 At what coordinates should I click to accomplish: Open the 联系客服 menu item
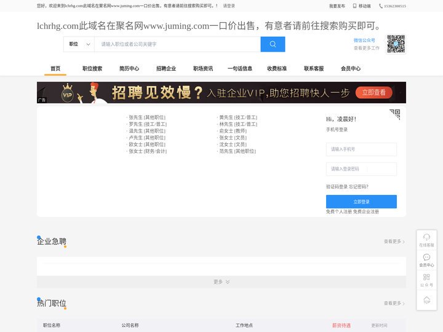click(314, 68)
